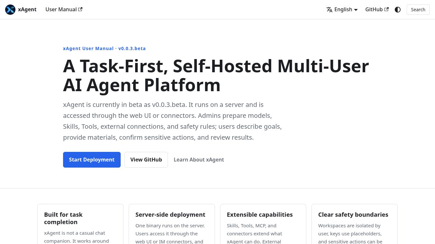This screenshot has height=244, width=435.
Task: Click the View GitHub button
Action: [146, 160]
